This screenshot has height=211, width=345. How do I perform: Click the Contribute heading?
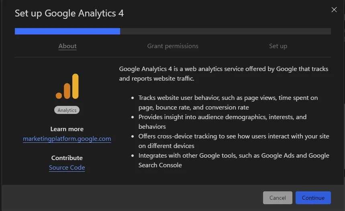pyautogui.click(x=67, y=158)
